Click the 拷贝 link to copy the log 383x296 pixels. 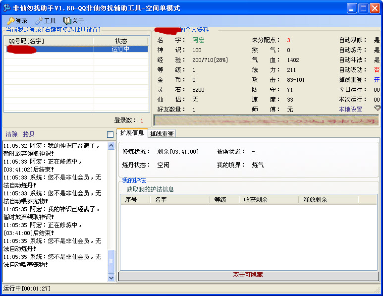click(29, 134)
